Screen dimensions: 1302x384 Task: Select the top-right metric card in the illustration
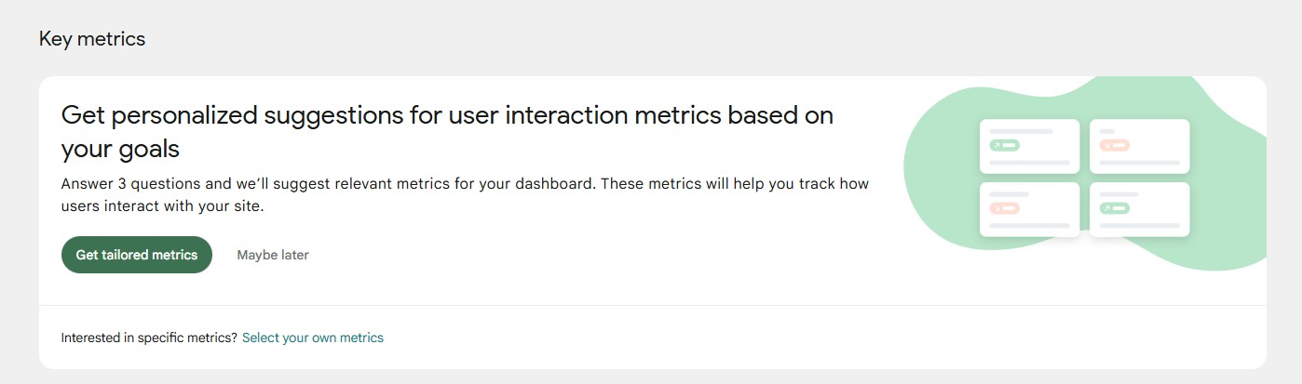click(1139, 146)
